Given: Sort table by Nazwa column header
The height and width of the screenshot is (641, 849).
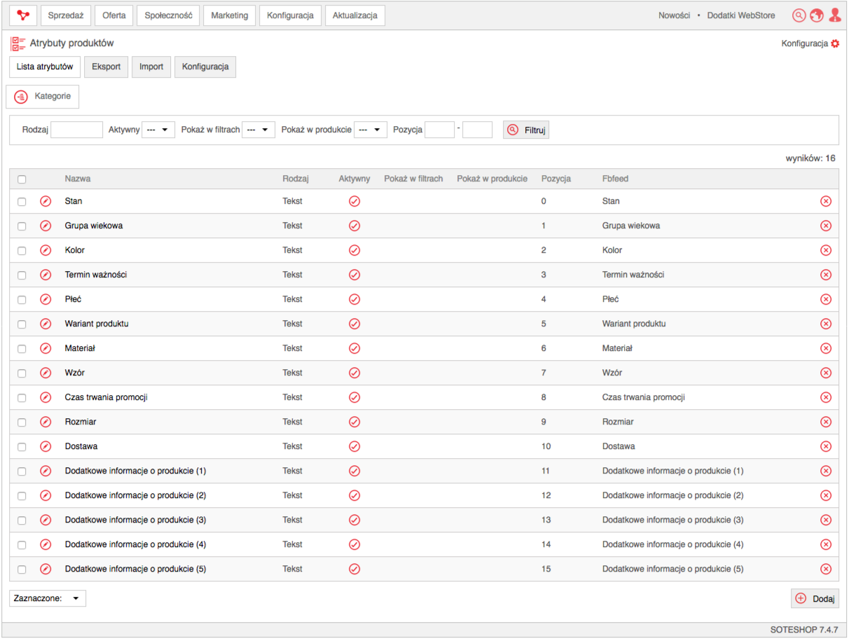Looking at the screenshot, I should point(78,179).
